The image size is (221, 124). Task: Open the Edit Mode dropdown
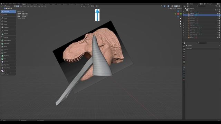click(x=9, y=6)
